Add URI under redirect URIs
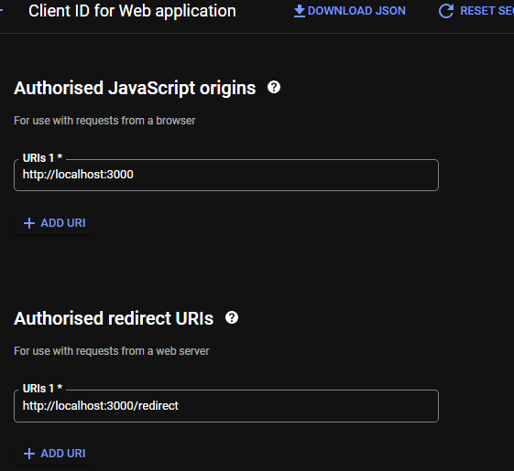This screenshot has width=514, height=471. point(54,454)
